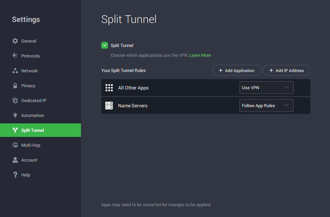Click the All Other Apps grid icon
330x217 pixels.
coord(109,88)
